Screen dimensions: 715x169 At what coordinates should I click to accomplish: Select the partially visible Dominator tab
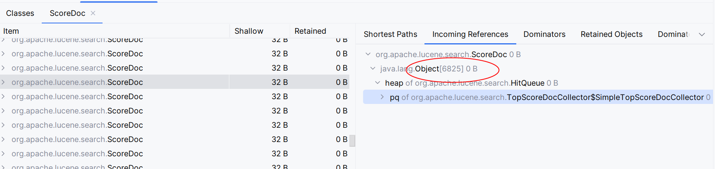[x=673, y=35]
